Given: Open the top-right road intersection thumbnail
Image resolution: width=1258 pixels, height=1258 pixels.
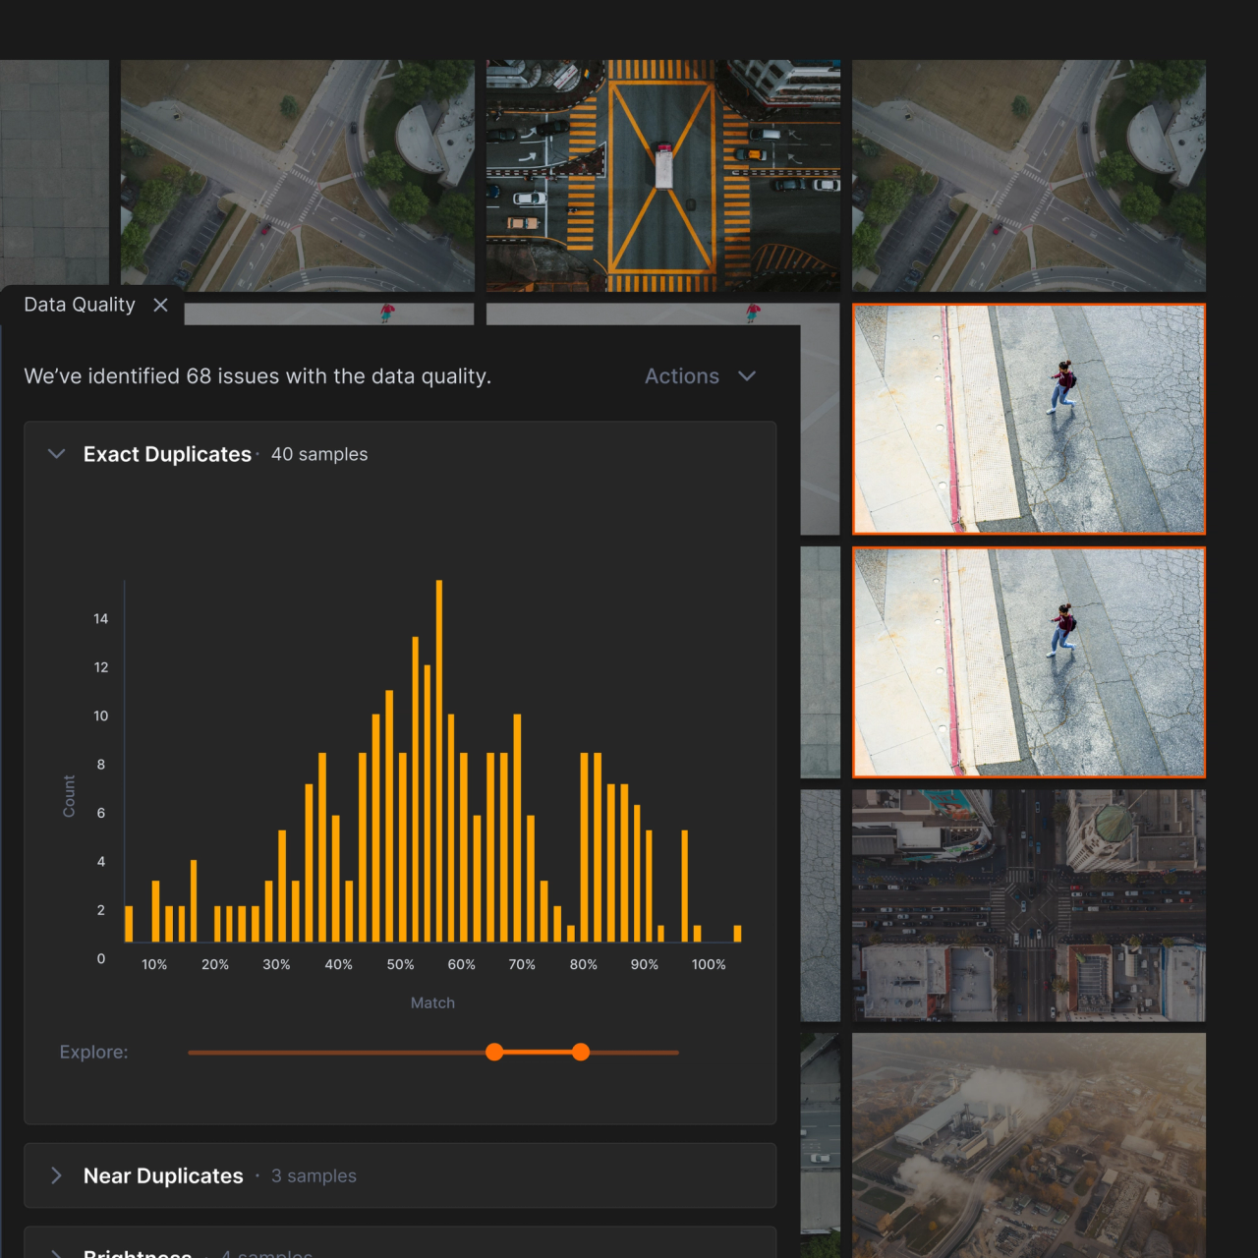Looking at the screenshot, I should tap(1029, 176).
